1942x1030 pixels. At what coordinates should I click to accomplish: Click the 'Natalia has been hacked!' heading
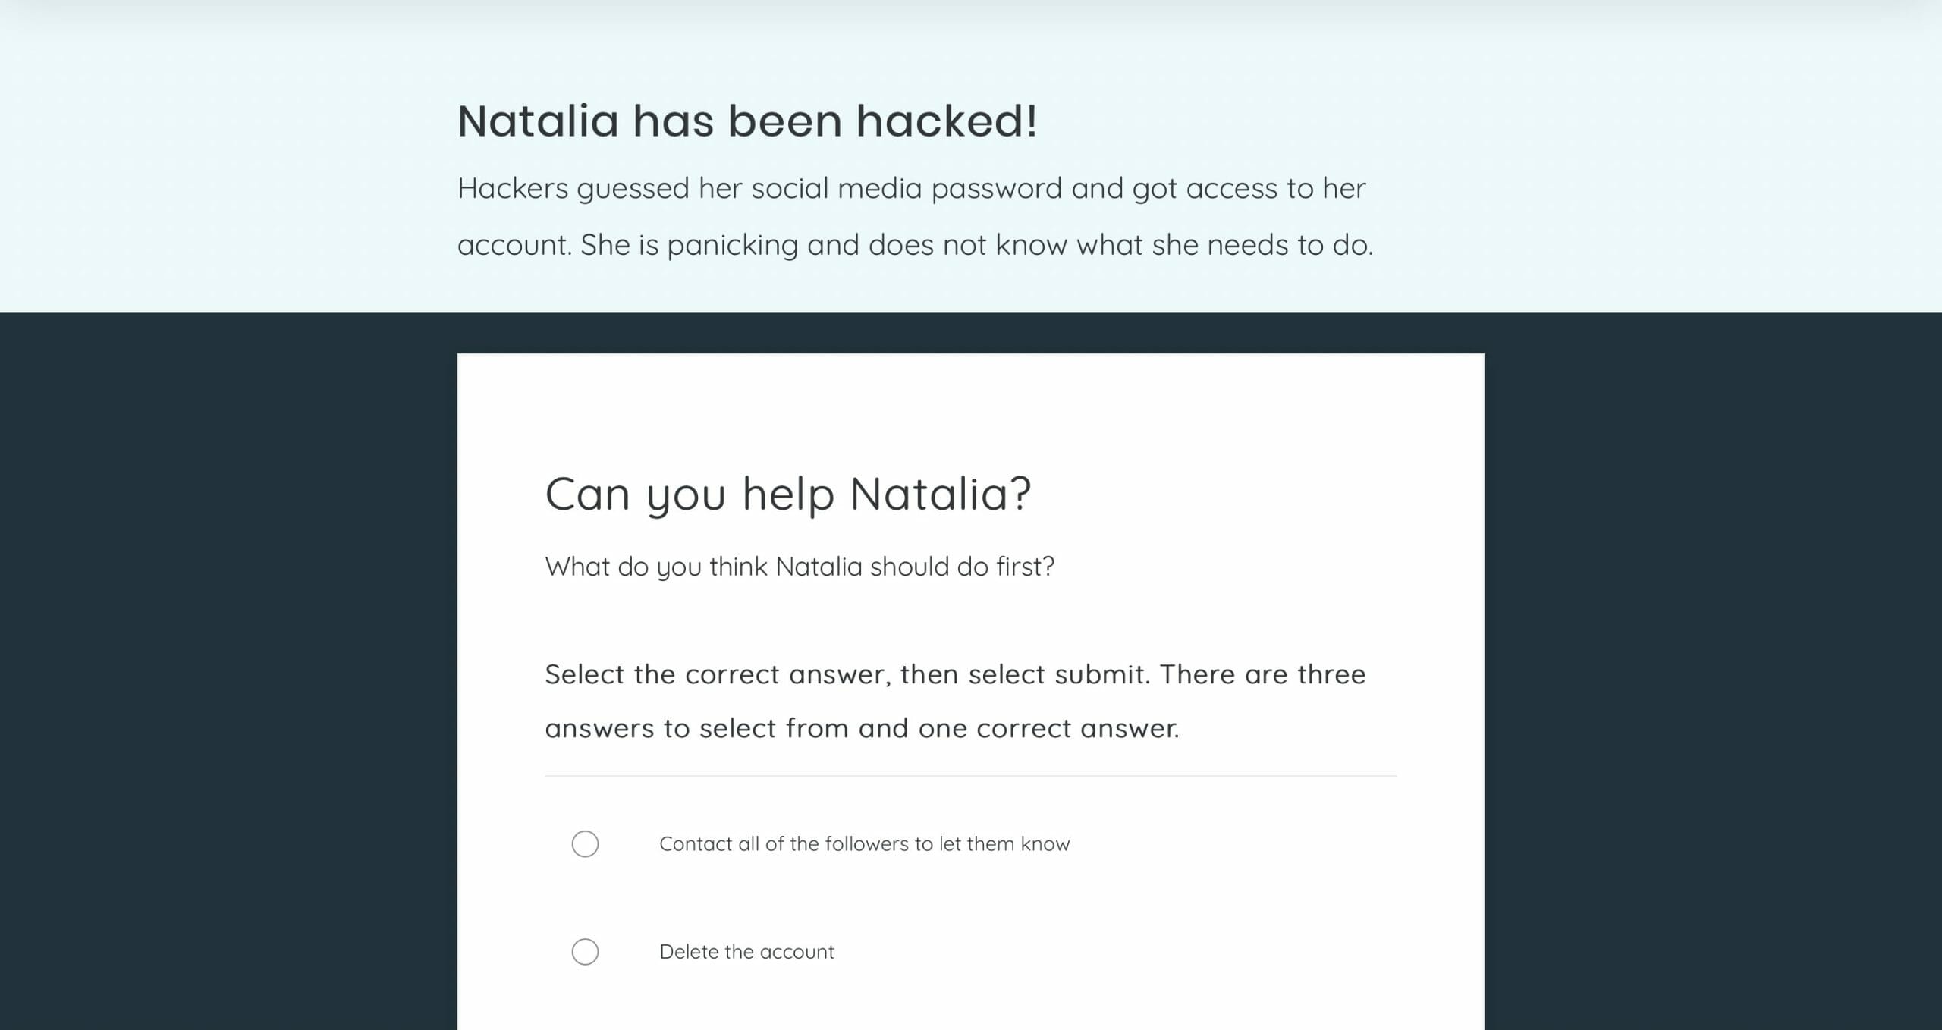[747, 121]
